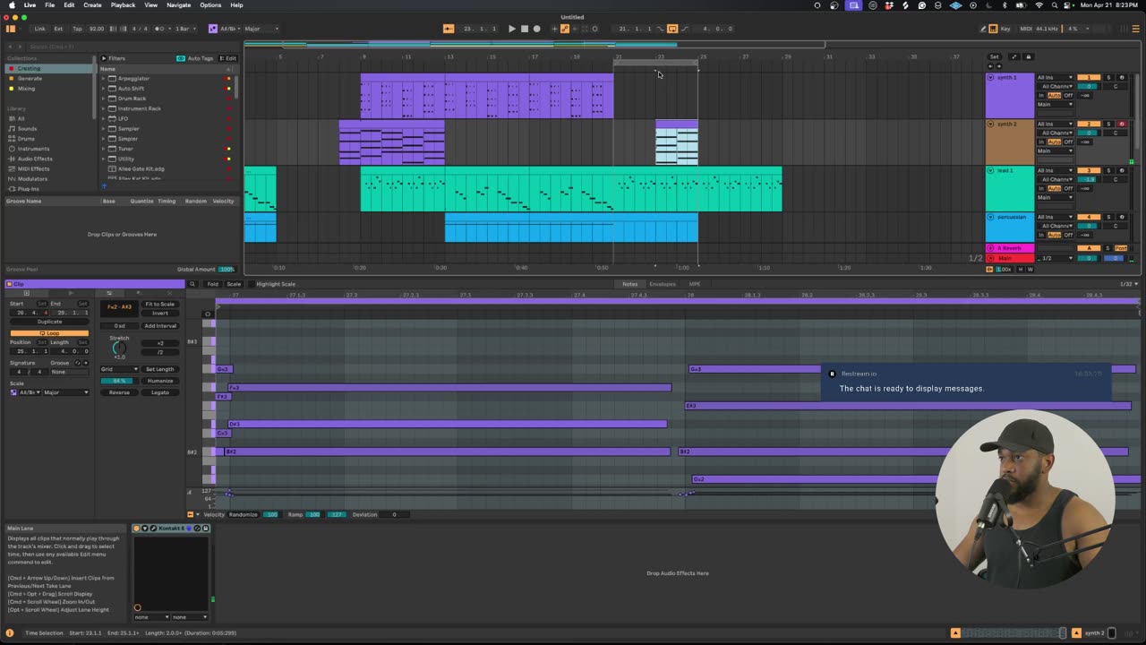
Task: Click the Fit to Scale button
Action: tap(160, 304)
